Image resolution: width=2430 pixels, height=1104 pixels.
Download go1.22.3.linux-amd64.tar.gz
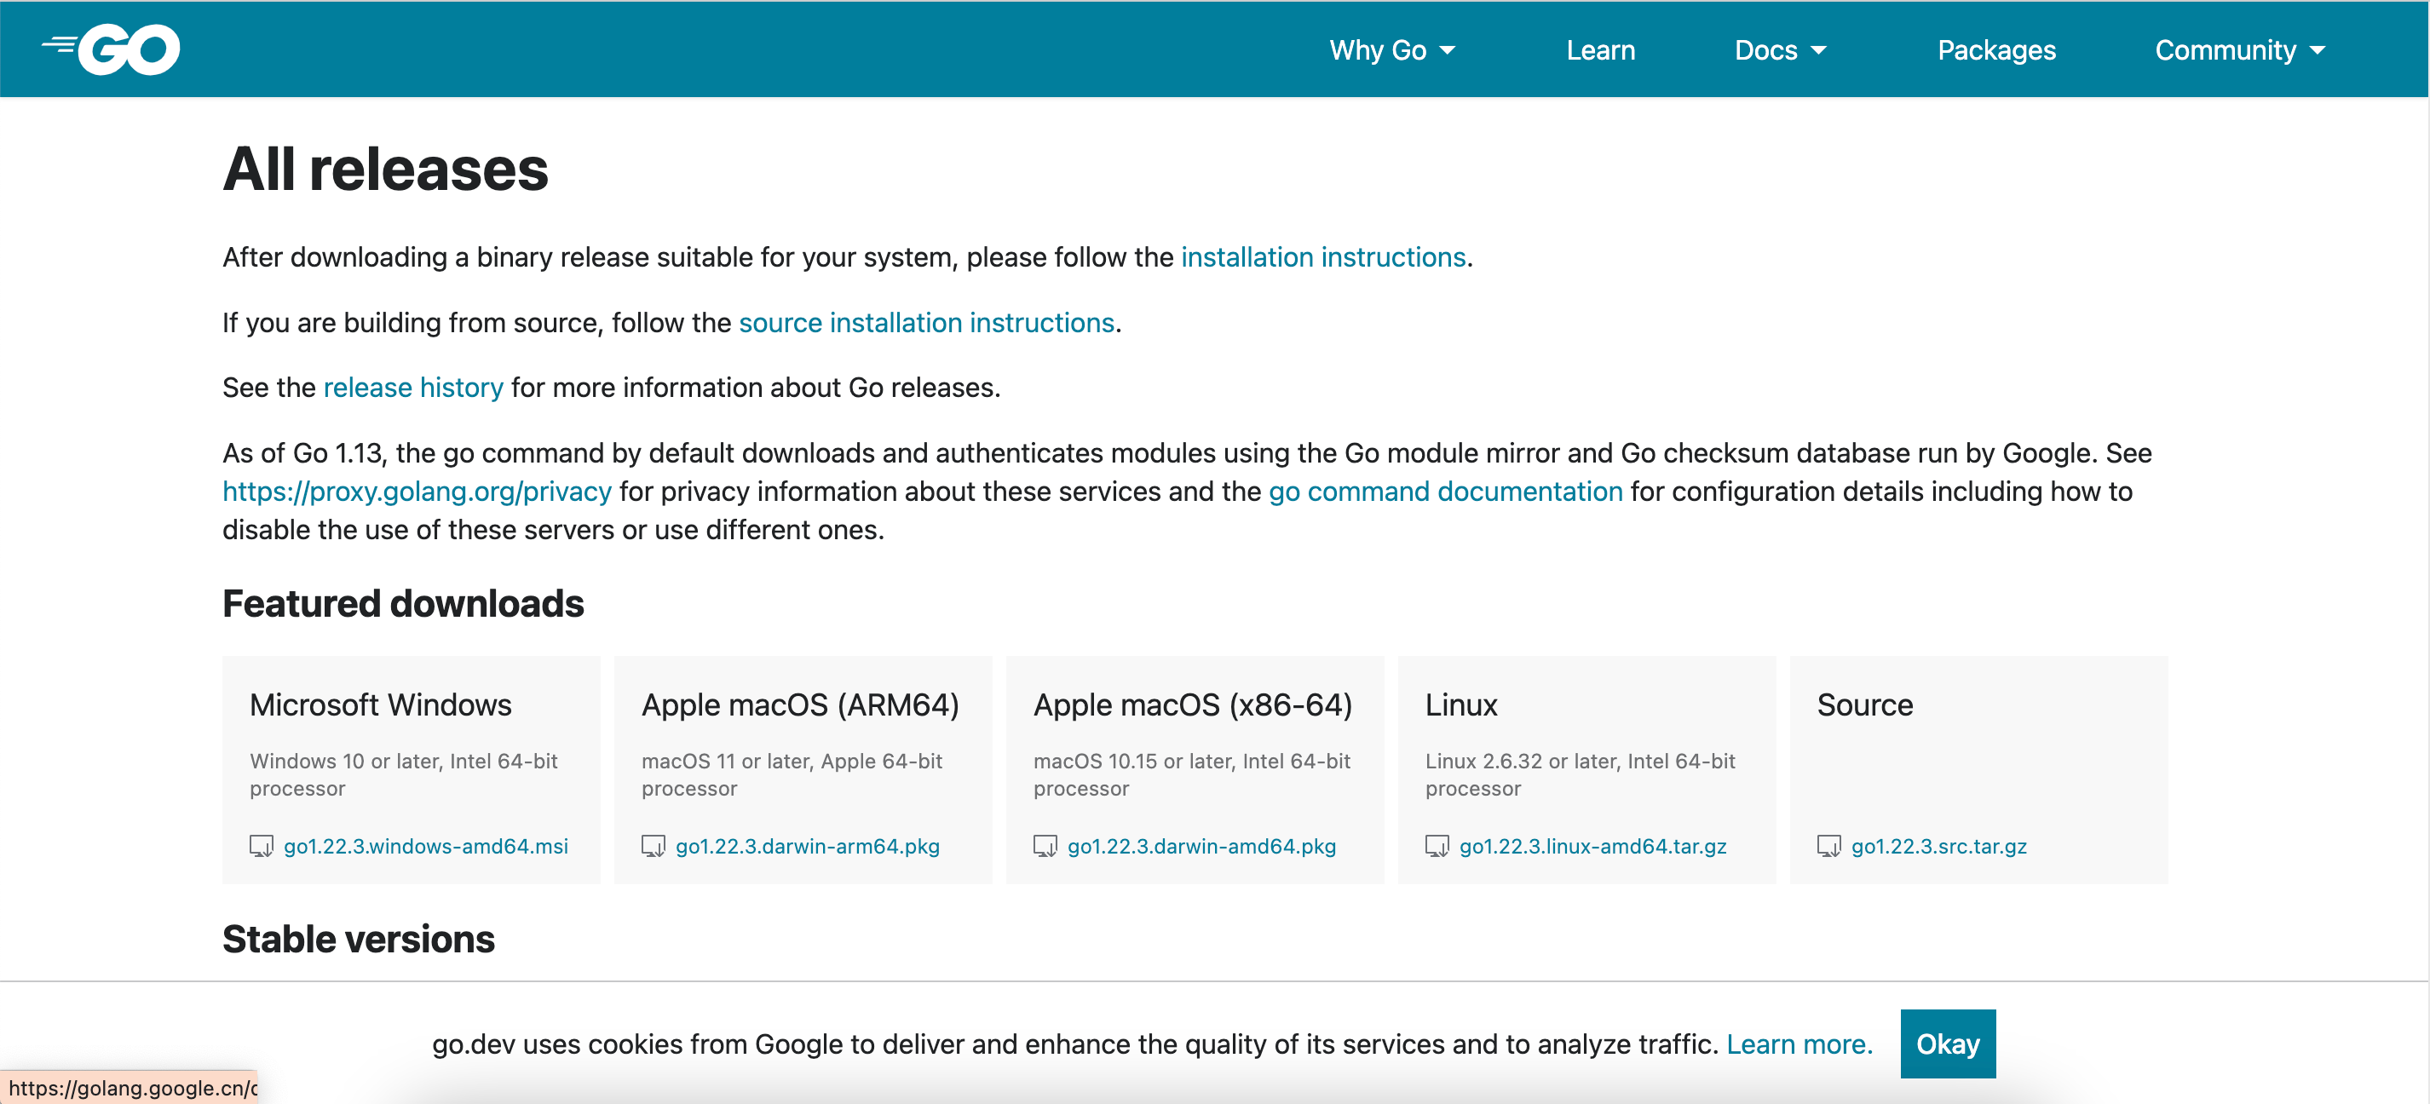pyautogui.click(x=1592, y=846)
